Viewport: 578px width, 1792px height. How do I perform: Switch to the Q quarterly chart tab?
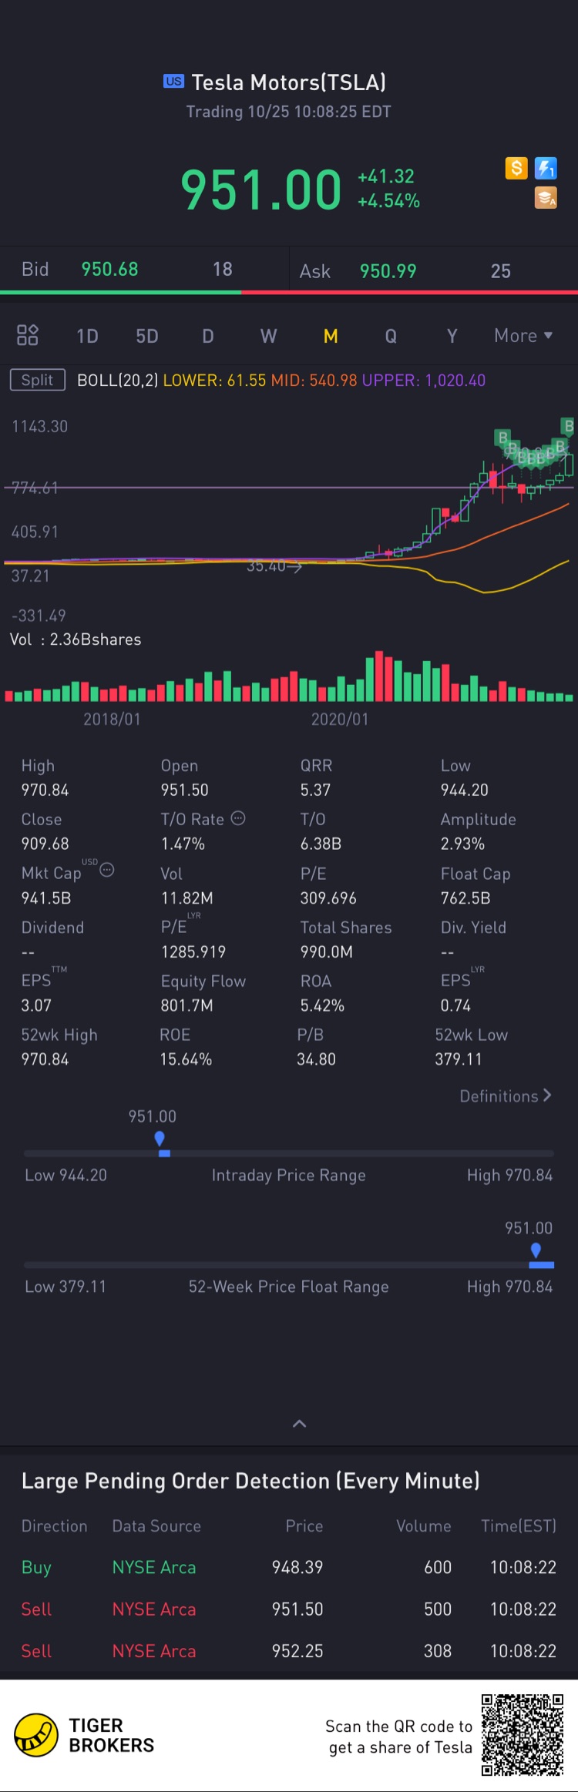391,336
